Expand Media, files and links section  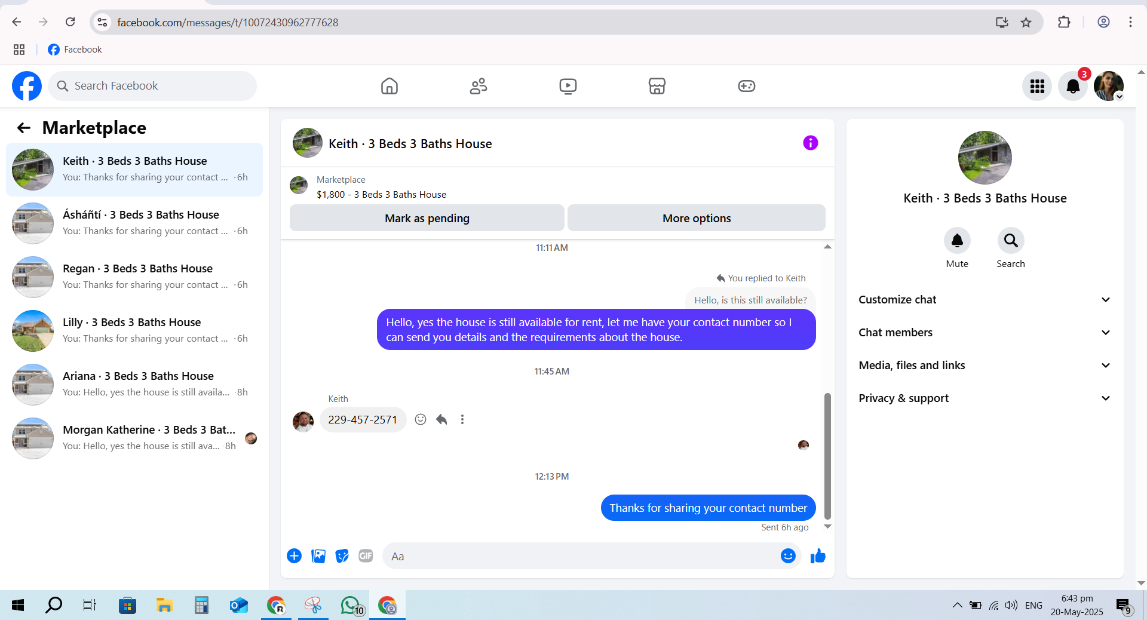[985, 366]
